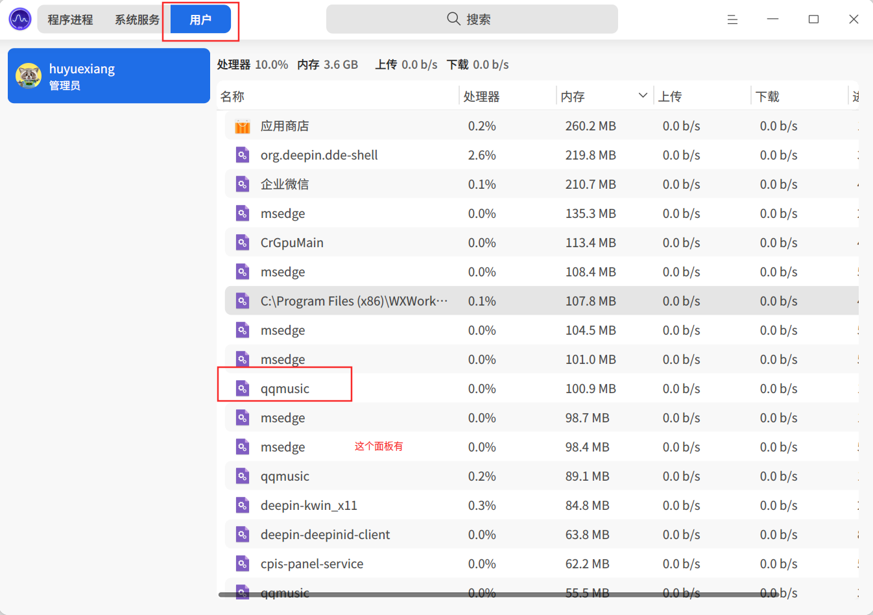Click icon of qqmusic using 89.1 MB
Screen dimensions: 873x615
tap(243, 476)
